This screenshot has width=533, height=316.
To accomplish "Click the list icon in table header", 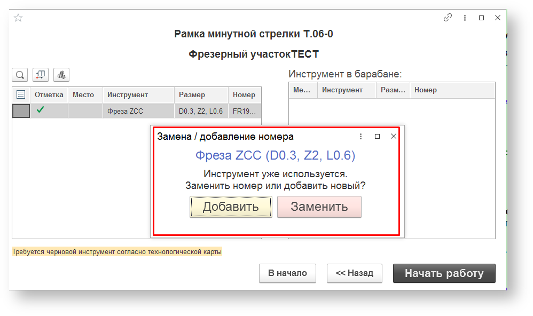I will tap(21, 95).
